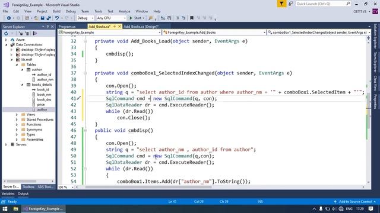Viewport: 380px width, 213px height.
Task: Click the find-in-files toolbar icon
Action: click(151, 18)
